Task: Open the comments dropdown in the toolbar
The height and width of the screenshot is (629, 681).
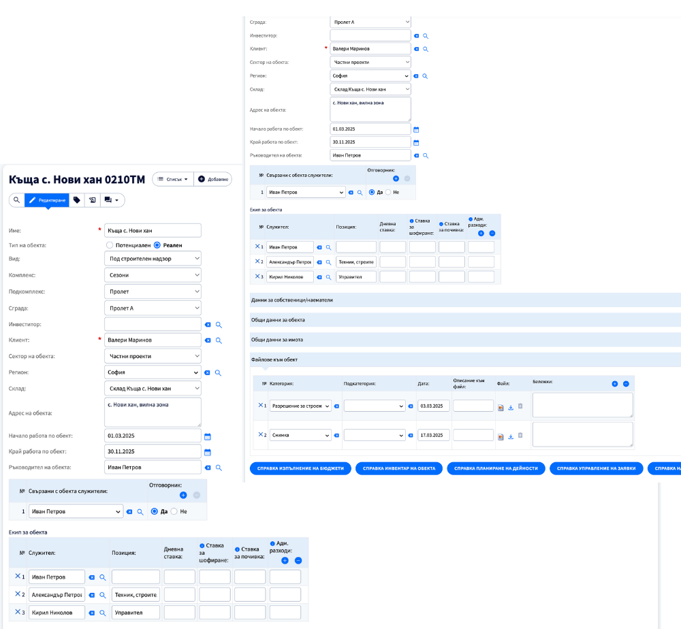Action: tap(112, 200)
